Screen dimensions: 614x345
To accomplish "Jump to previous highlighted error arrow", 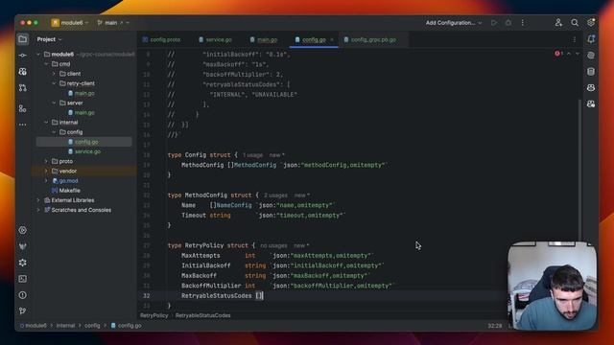I will tap(569, 54).
